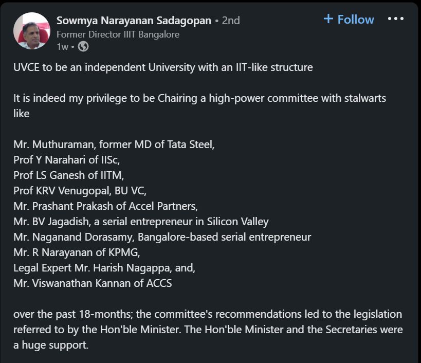The width and height of the screenshot is (421, 363).
Task: Click the Legal Expert Mr. Harish Nagappa line
Action: click(104, 268)
